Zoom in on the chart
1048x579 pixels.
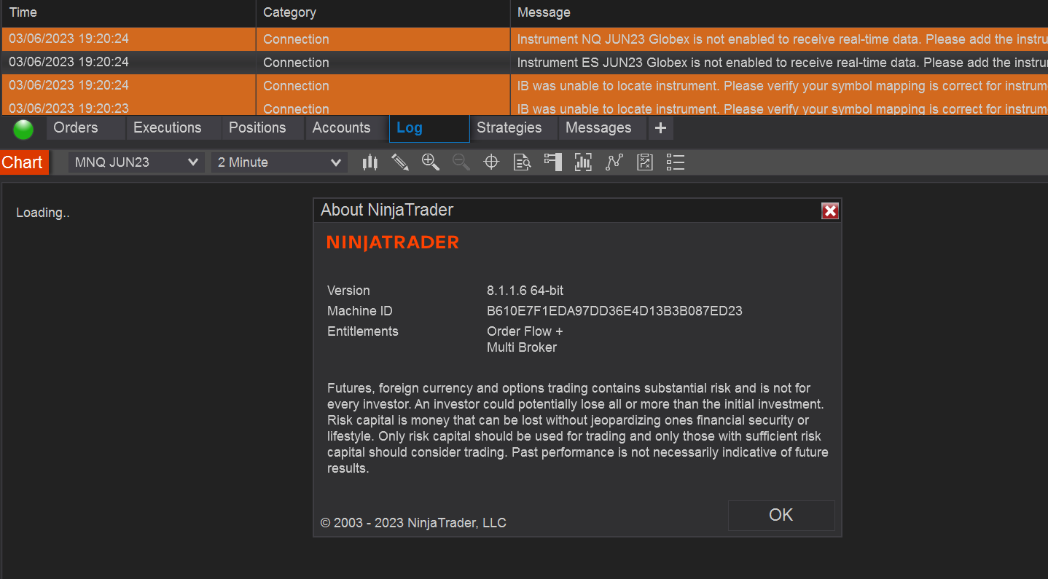tap(431, 162)
